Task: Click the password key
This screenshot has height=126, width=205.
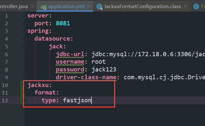Action: (70, 70)
